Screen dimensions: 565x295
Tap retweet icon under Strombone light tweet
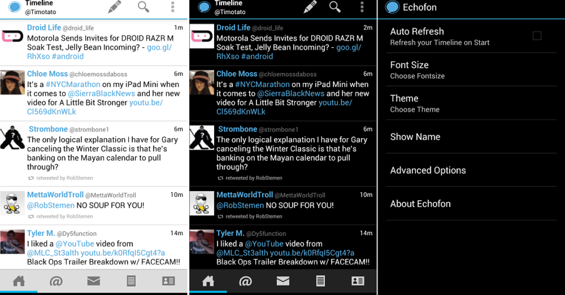tap(31, 179)
